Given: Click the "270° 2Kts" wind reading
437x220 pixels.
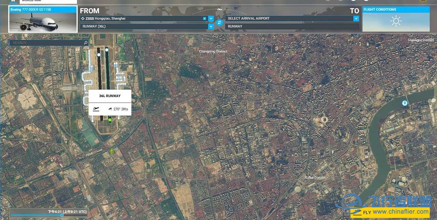Looking at the screenshot, I should [121, 109].
